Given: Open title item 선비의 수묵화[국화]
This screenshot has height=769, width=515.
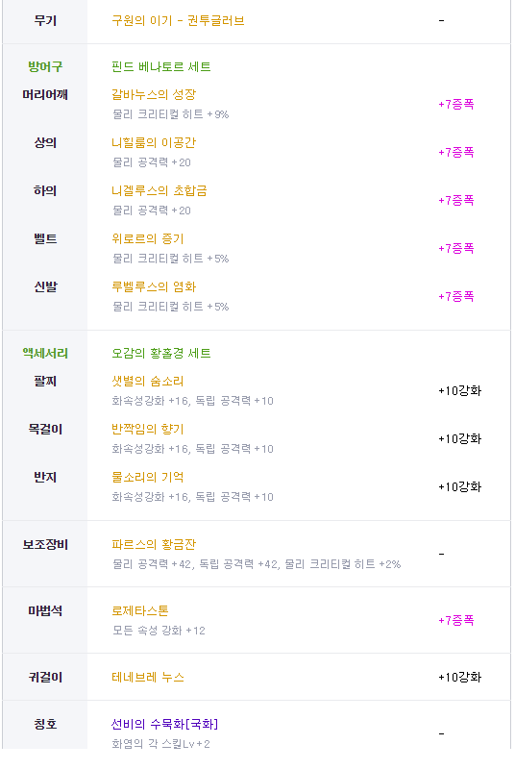Looking at the screenshot, I should pyautogui.click(x=164, y=724).
